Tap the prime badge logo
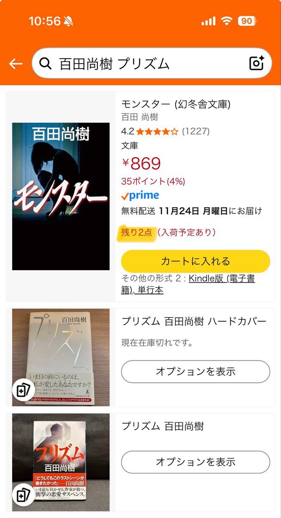This screenshot has height=518, width=281. 140,196
